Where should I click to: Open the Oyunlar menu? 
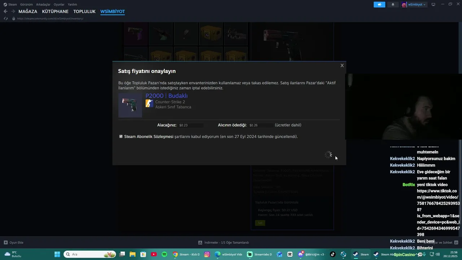coord(59,4)
